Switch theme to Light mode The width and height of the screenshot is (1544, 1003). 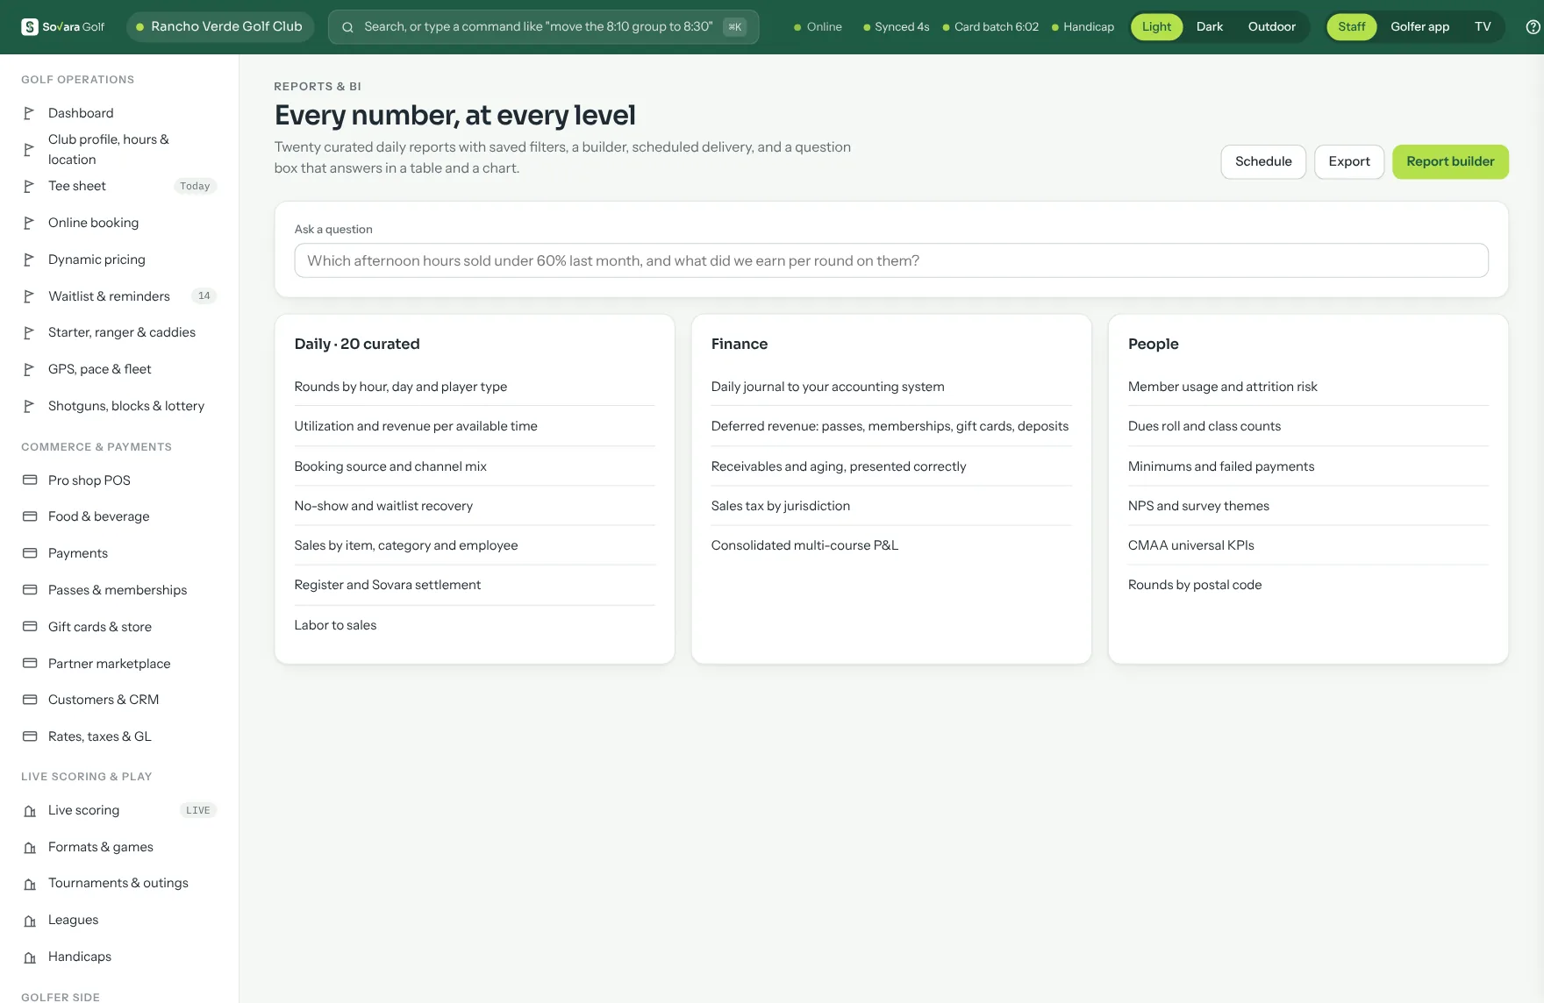coord(1156,27)
